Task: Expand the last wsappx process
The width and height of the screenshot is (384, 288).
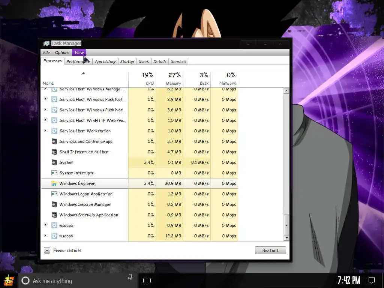Action: [45, 235]
